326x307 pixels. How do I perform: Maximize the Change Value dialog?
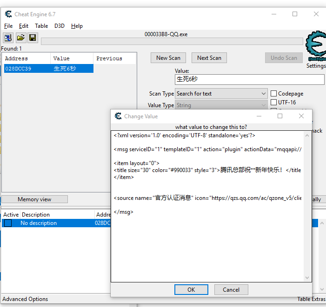click(280, 116)
